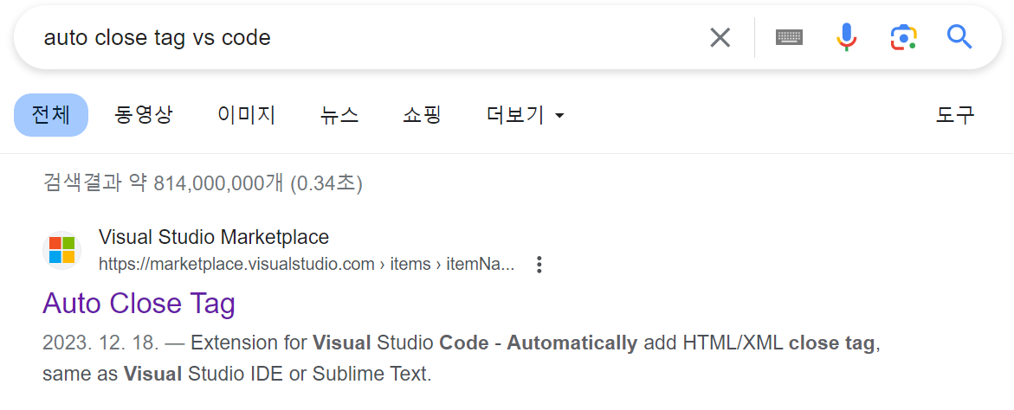
Task: Switch to the 이미지 tab
Action: (x=247, y=115)
